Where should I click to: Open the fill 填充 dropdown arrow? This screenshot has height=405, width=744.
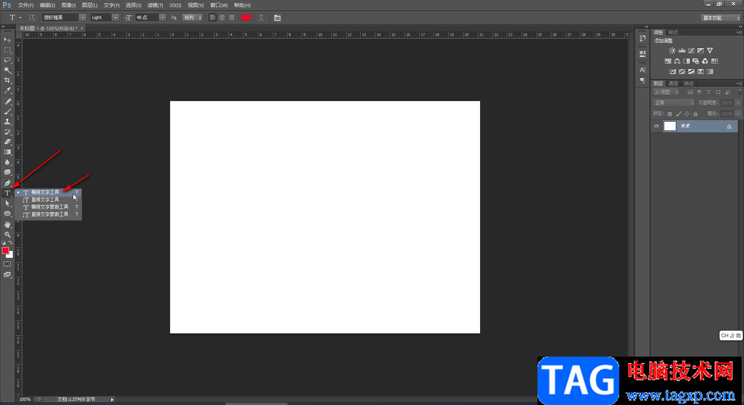tap(738, 114)
